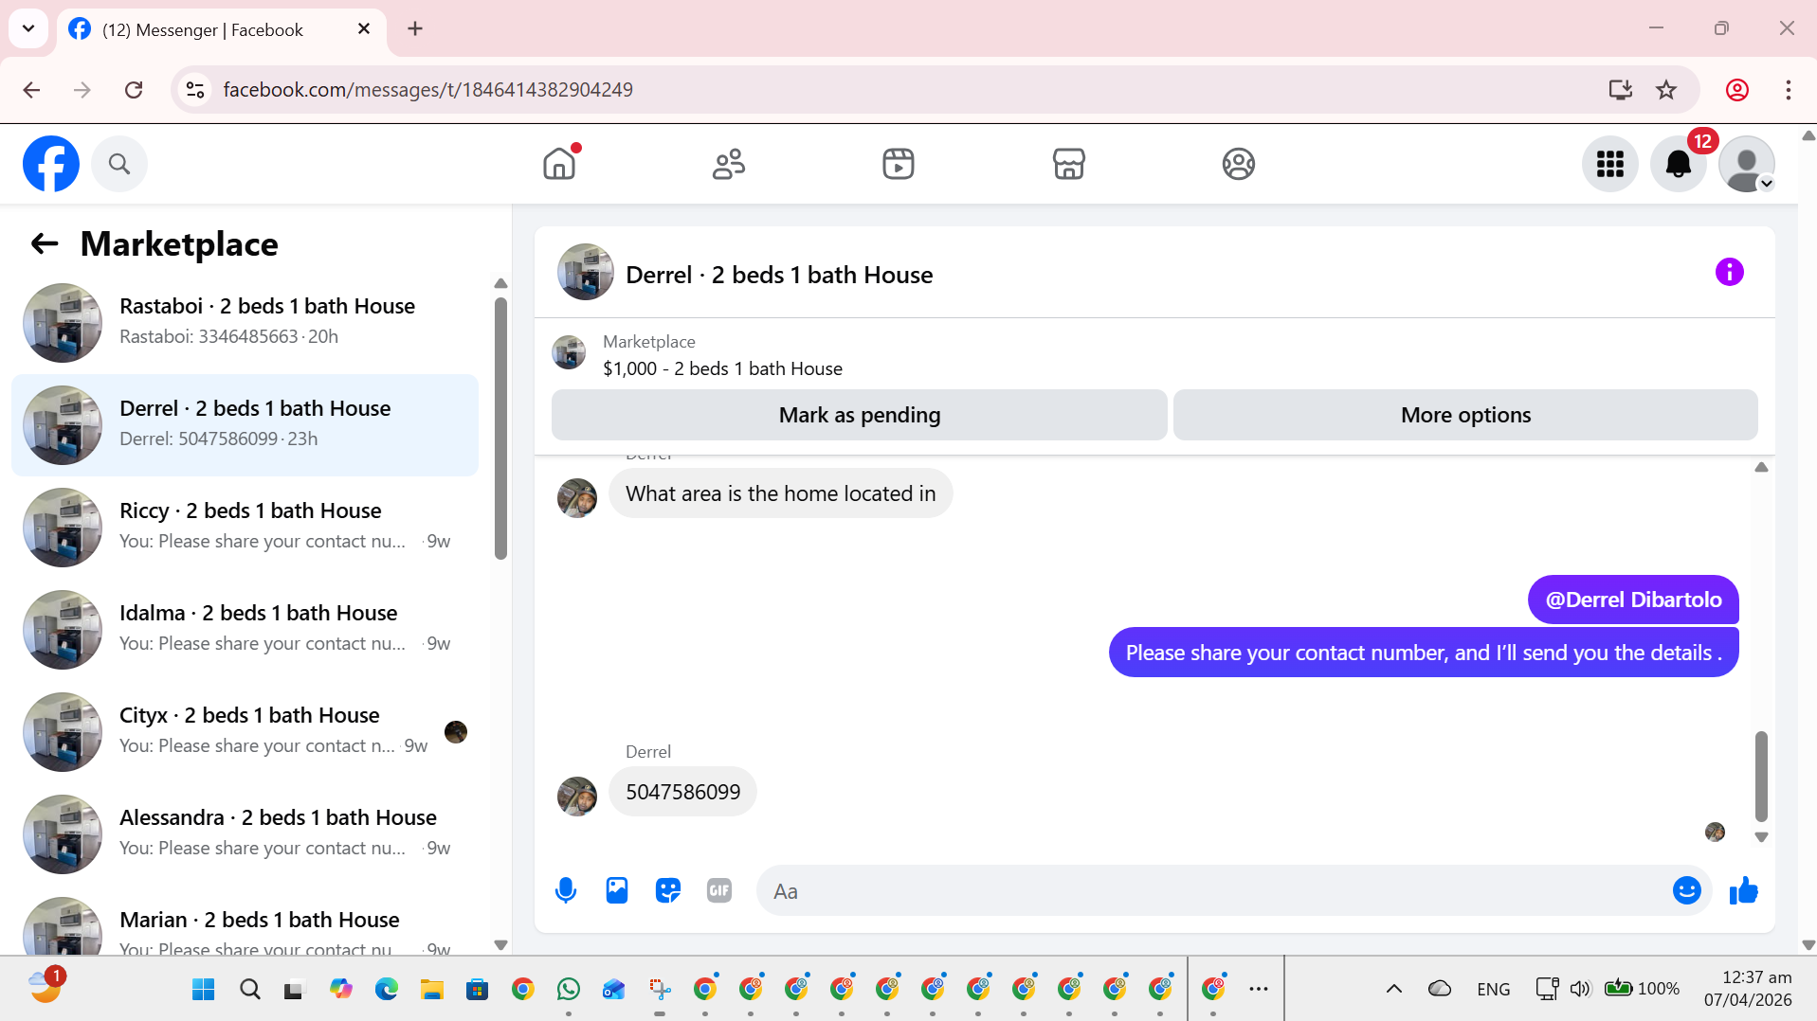Open the Friends icon in top navigation

point(729,164)
